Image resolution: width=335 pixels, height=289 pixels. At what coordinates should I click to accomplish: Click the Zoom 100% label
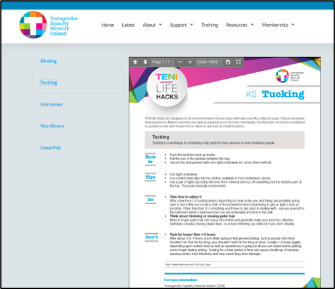[x=207, y=62]
